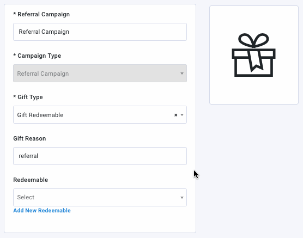Click the ribbon bow on the gift icon
Screen dimensions: 303x238
pos(253,40)
